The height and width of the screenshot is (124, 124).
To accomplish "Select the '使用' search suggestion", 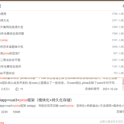I will point(3,14).
